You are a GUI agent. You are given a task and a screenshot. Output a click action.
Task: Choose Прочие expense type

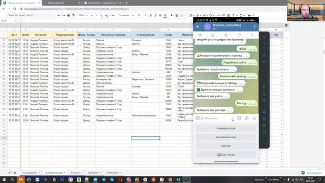coord(226,146)
